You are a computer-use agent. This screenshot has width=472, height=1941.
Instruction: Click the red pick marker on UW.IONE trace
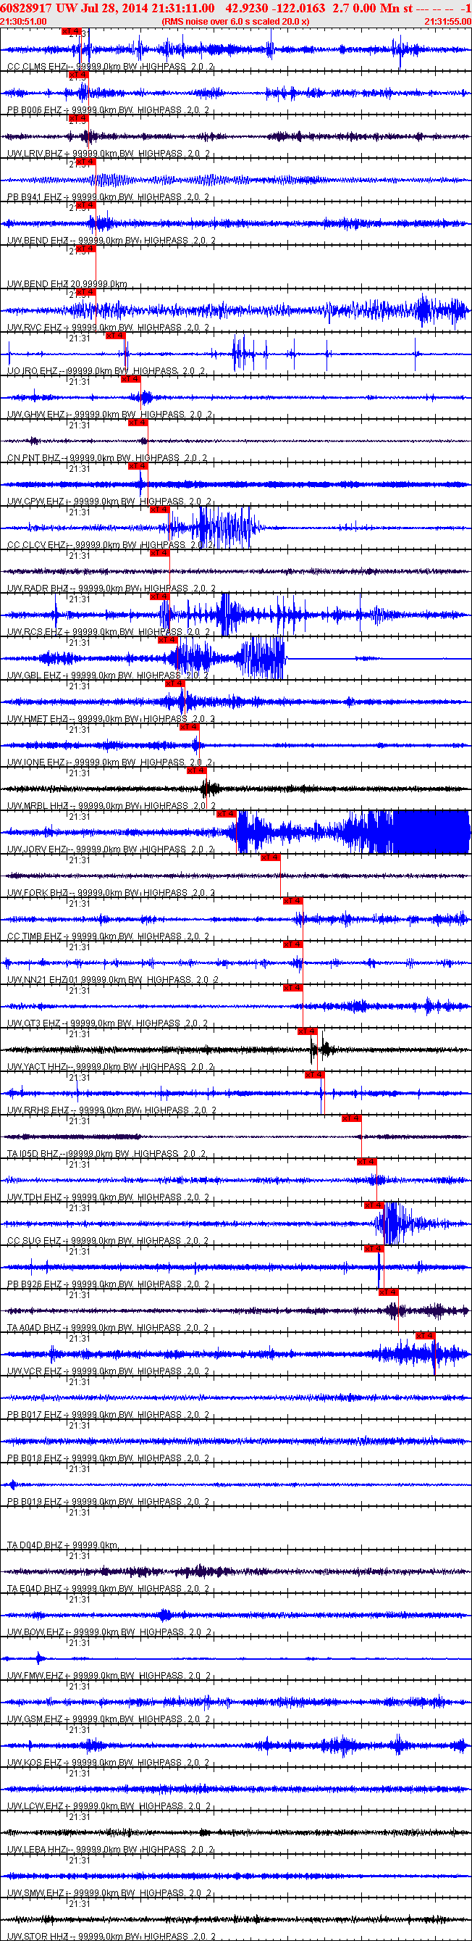(x=189, y=727)
